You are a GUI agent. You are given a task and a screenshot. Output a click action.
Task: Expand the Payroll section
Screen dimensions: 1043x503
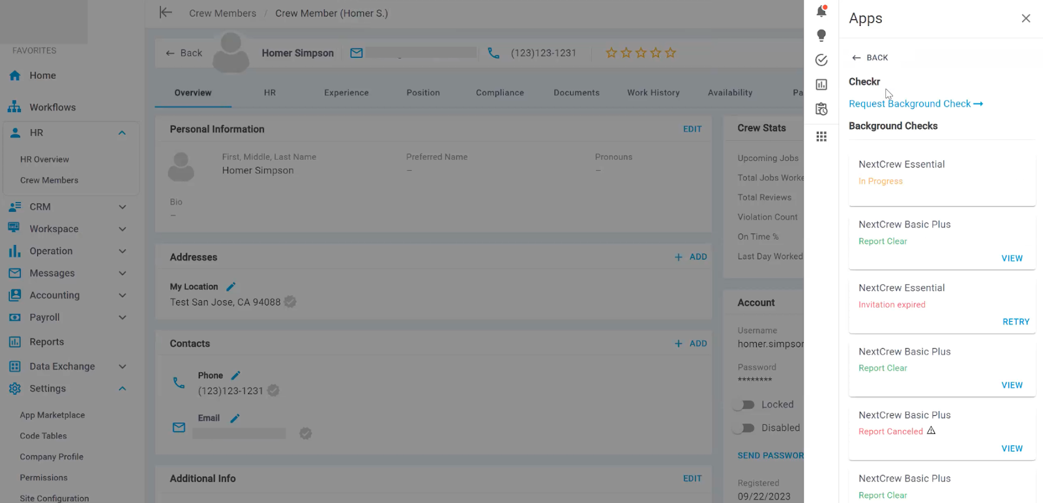122,317
